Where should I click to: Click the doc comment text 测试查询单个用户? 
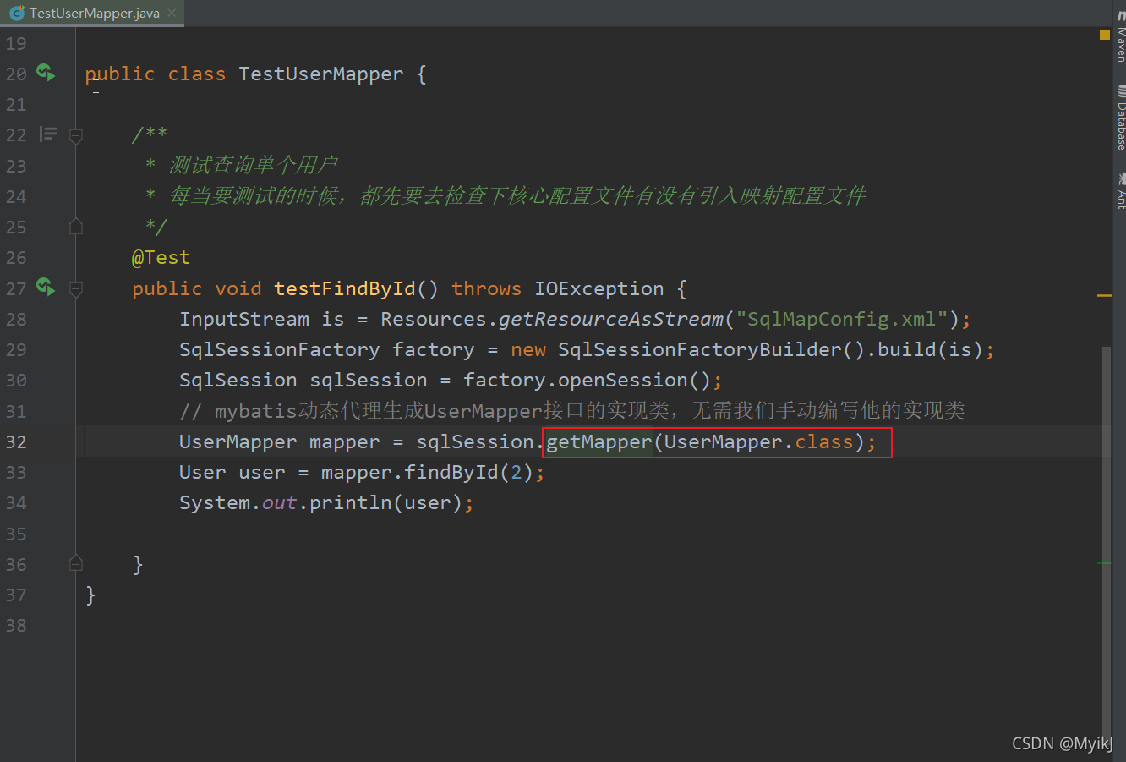253,165
